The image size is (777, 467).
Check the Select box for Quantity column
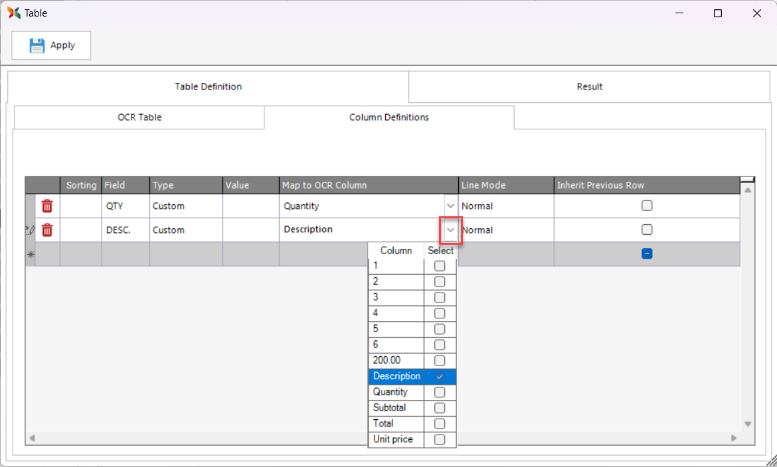[440, 392]
